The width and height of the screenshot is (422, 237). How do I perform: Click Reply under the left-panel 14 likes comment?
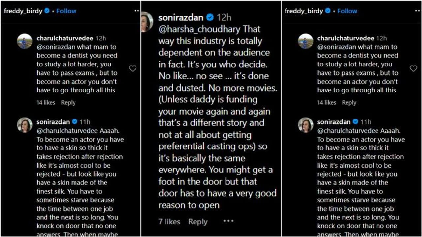pos(68,103)
